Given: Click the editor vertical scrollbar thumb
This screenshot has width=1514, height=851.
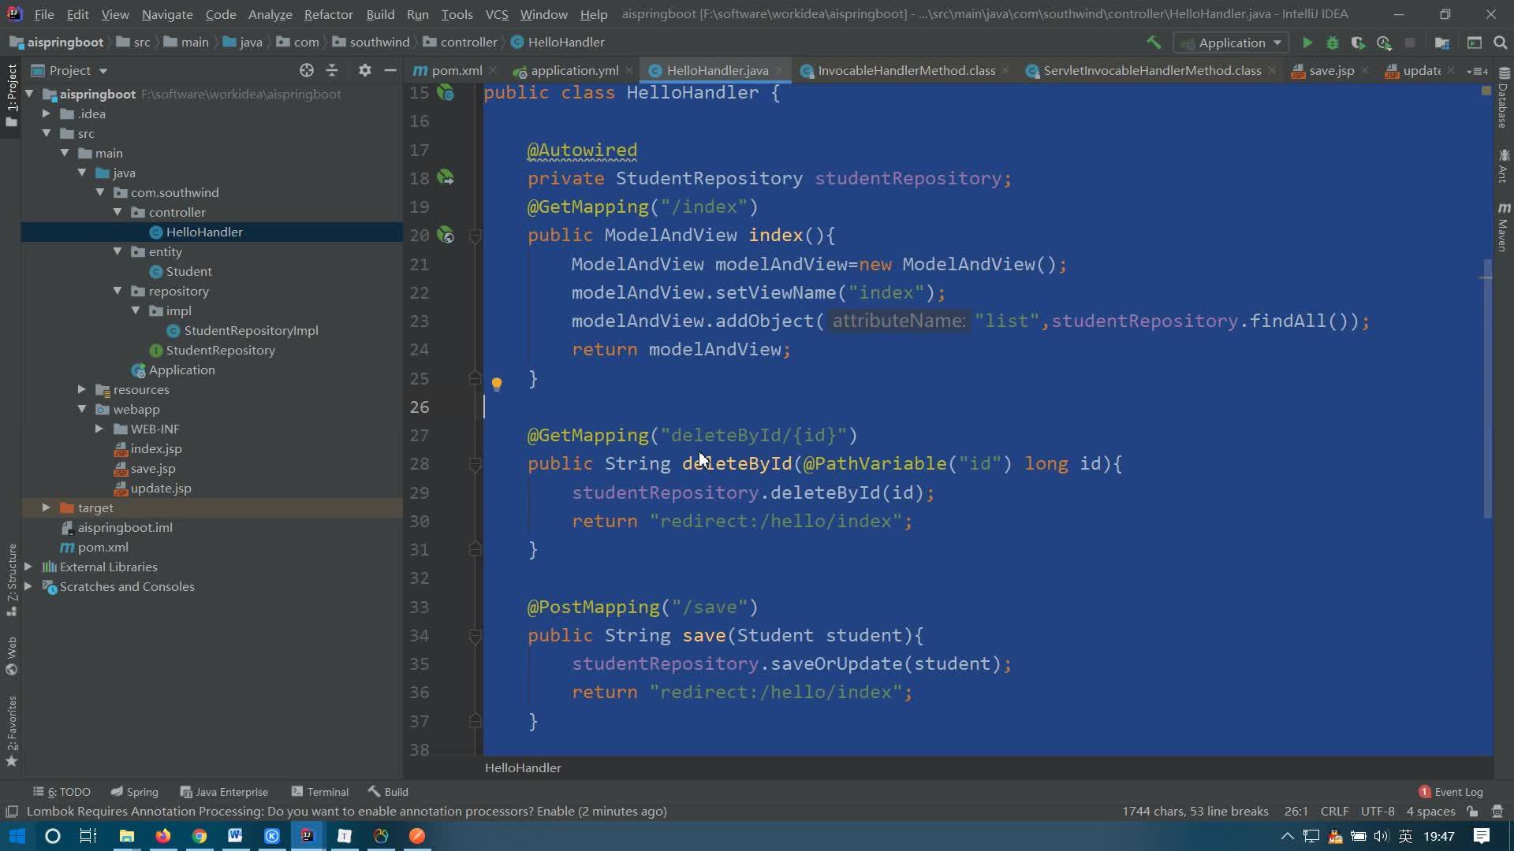Looking at the screenshot, I should [x=1487, y=388].
